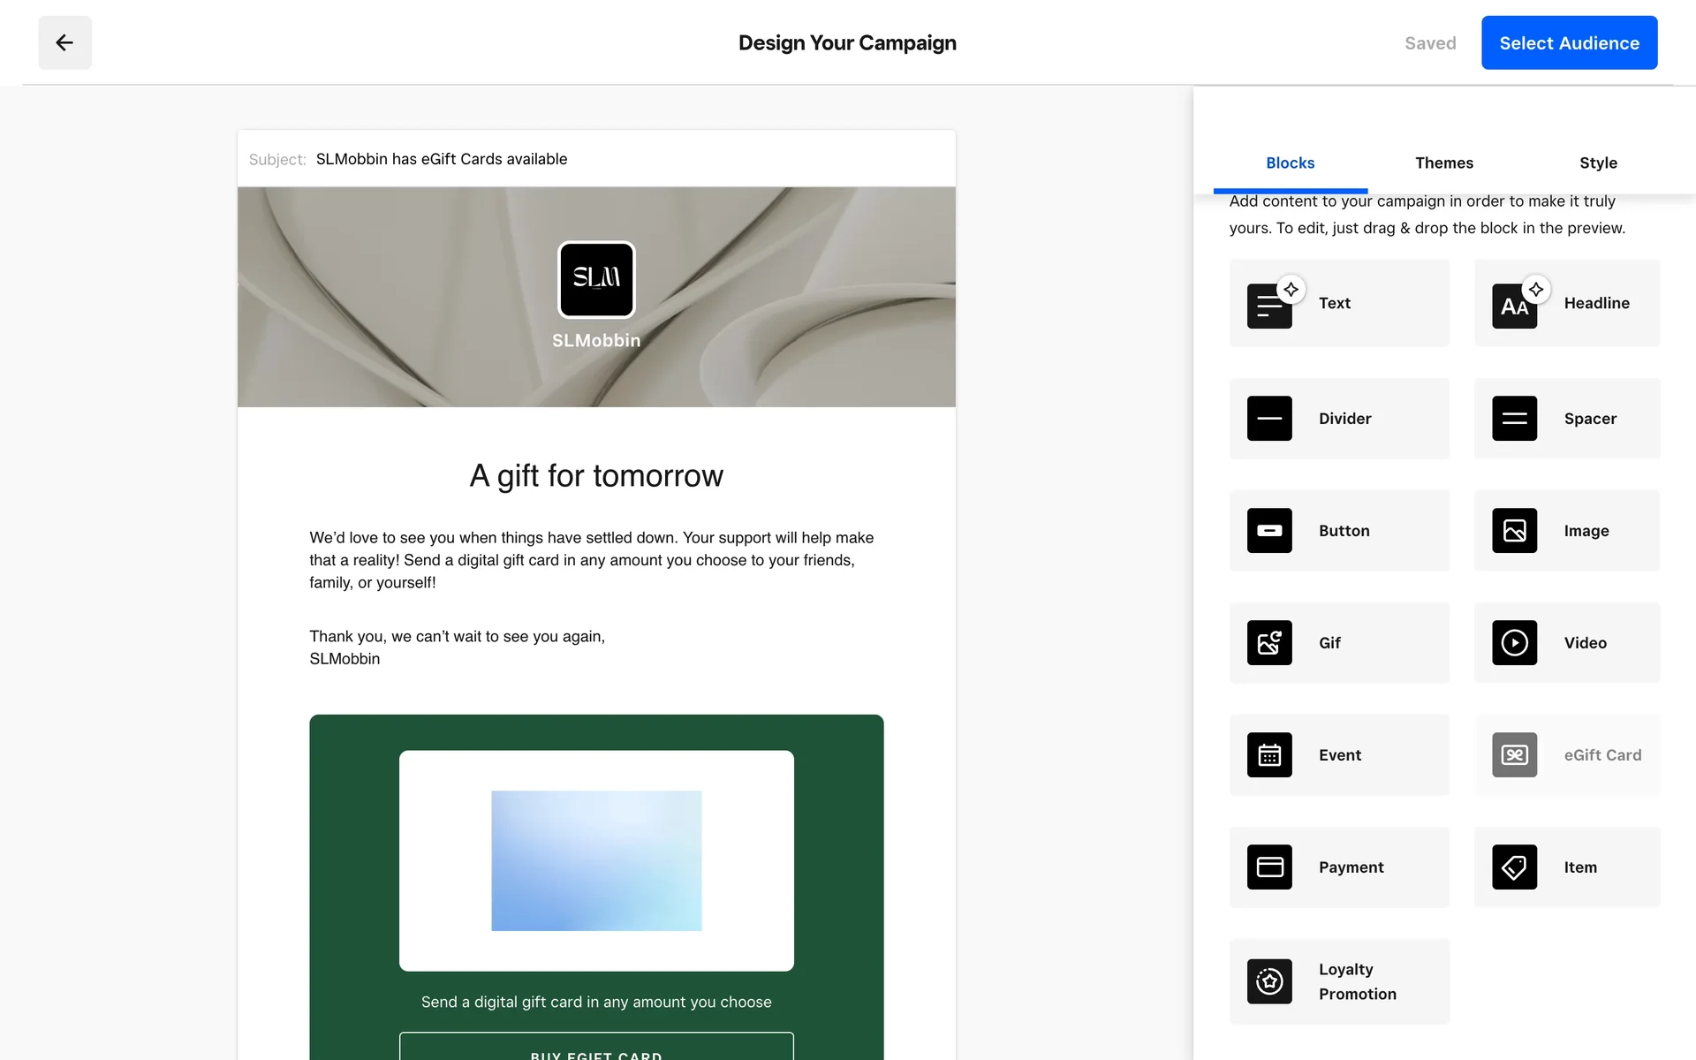Switch to the Themes tab
Viewport: 1696px width, 1060px height.
pyautogui.click(x=1443, y=163)
